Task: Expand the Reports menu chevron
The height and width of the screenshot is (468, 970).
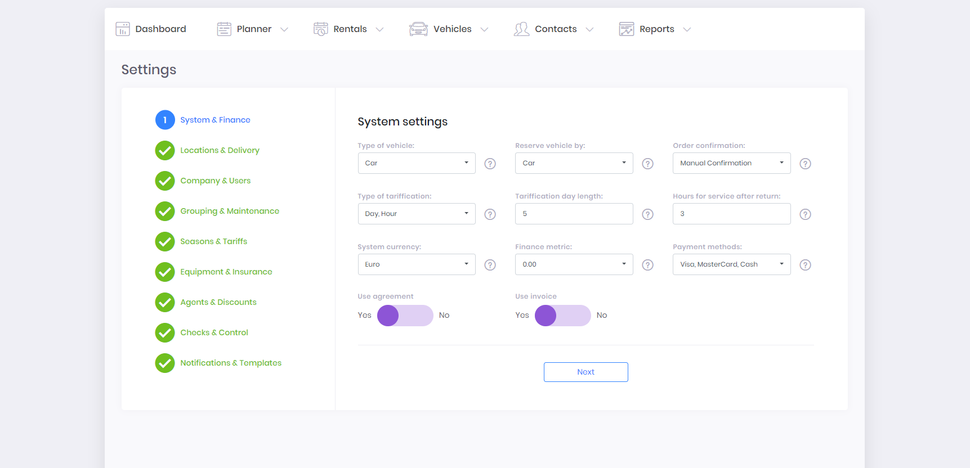Action: (x=687, y=29)
